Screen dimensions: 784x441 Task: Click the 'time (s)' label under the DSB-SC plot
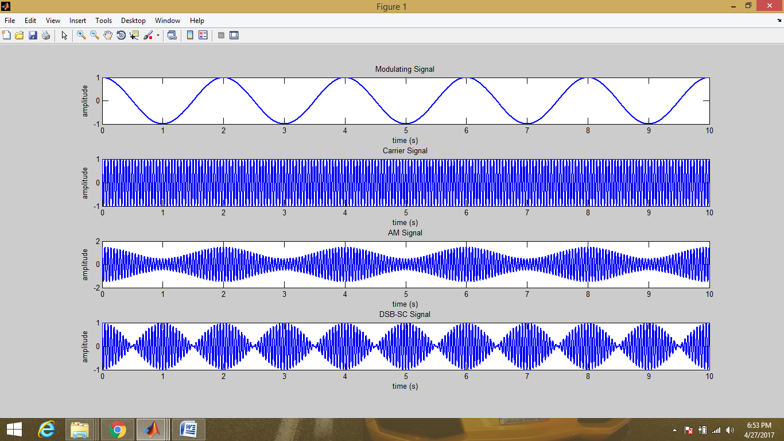405,386
